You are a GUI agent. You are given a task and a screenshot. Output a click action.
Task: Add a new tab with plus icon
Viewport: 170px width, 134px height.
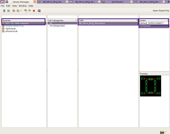coord(169,1)
